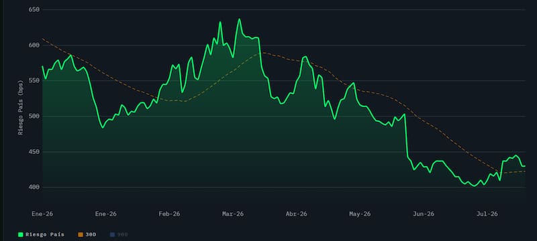Select the Jun-26 x-axis label
This screenshot has width=537, height=241.
click(424, 214)
